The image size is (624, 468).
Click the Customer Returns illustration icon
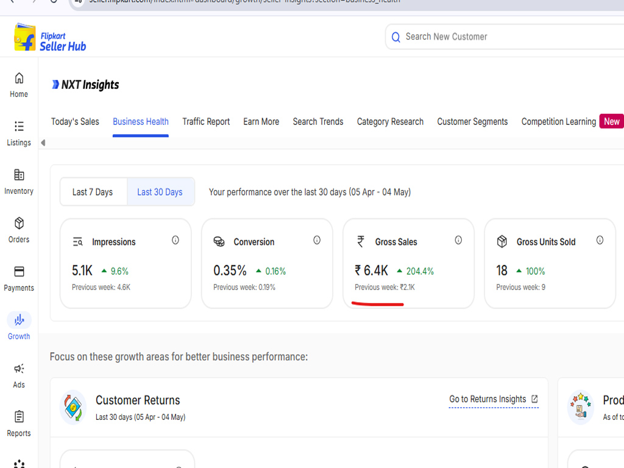pyautogui.click(x=73, y=407)
